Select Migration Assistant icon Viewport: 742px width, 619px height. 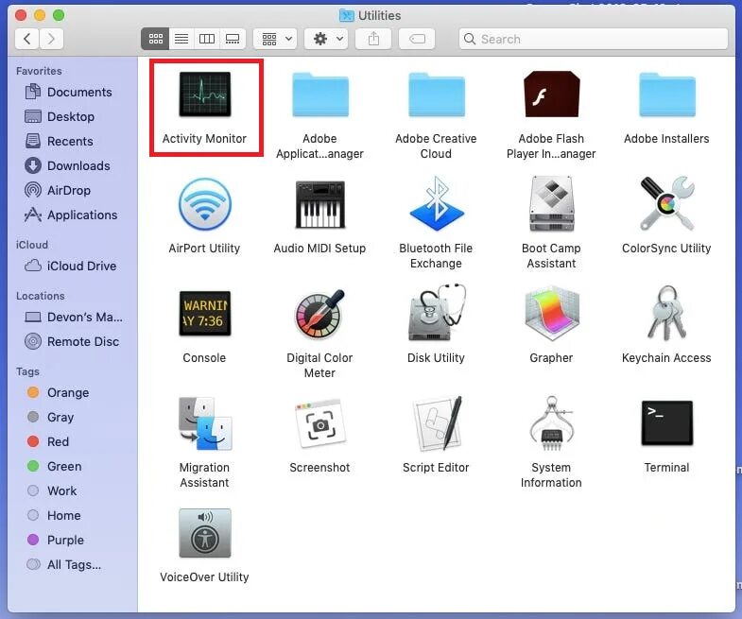[204, 423]
